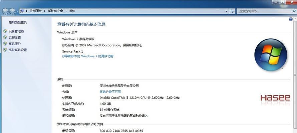Click the heading 查看有关计算机的基本信息
This screenshot has width=297, height=133.
81,24
